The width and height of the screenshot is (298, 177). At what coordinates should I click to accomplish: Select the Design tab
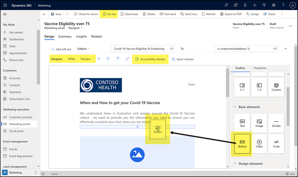pos(49,36)
